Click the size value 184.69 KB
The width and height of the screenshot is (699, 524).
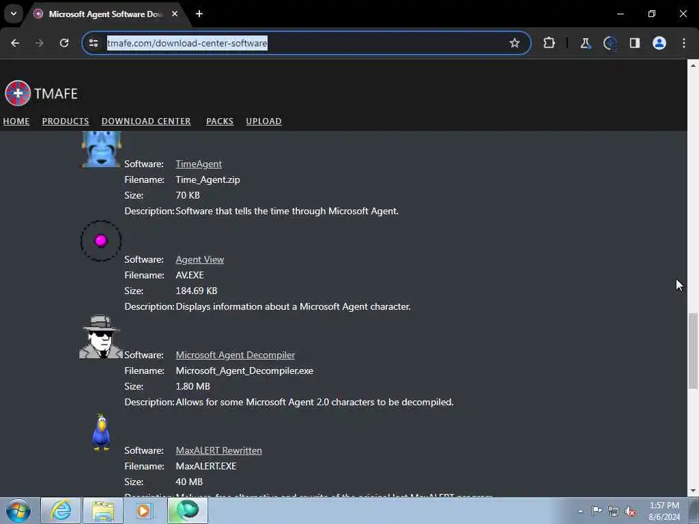(197, 291)
